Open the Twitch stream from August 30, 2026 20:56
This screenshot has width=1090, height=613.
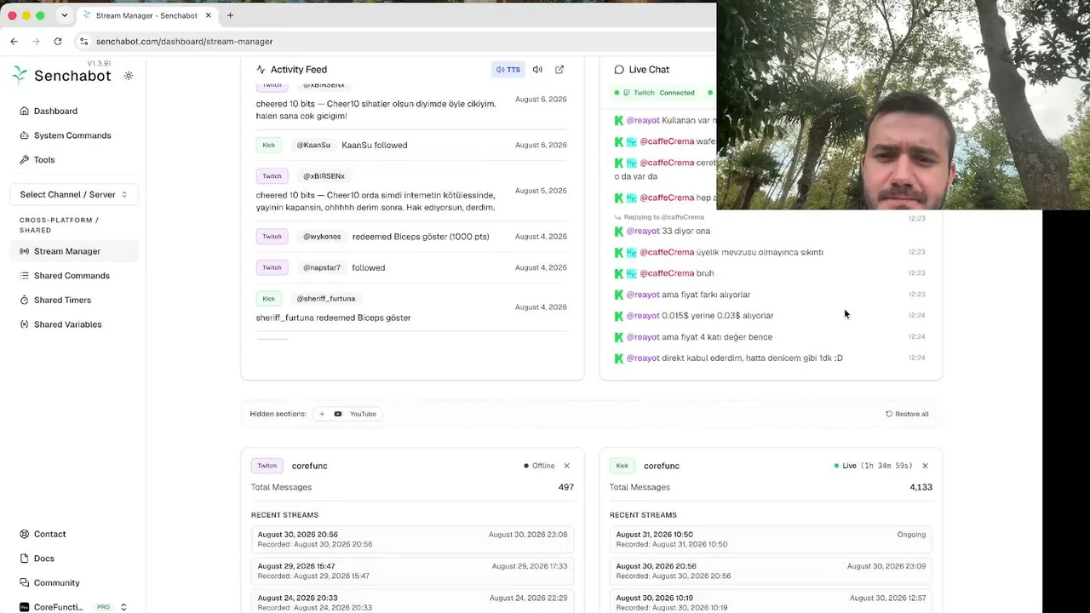pos(412,539)
